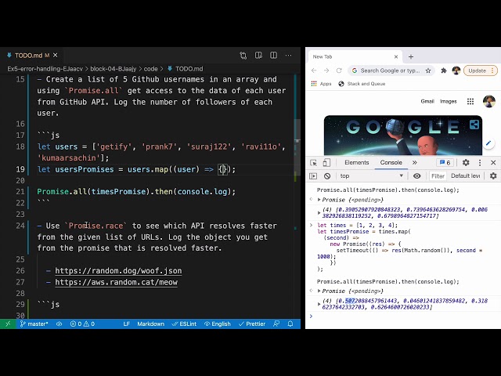Close the Chrome New Tab tab
The image size is (501, 376).
pyautogui.click(x=396, y=56)
